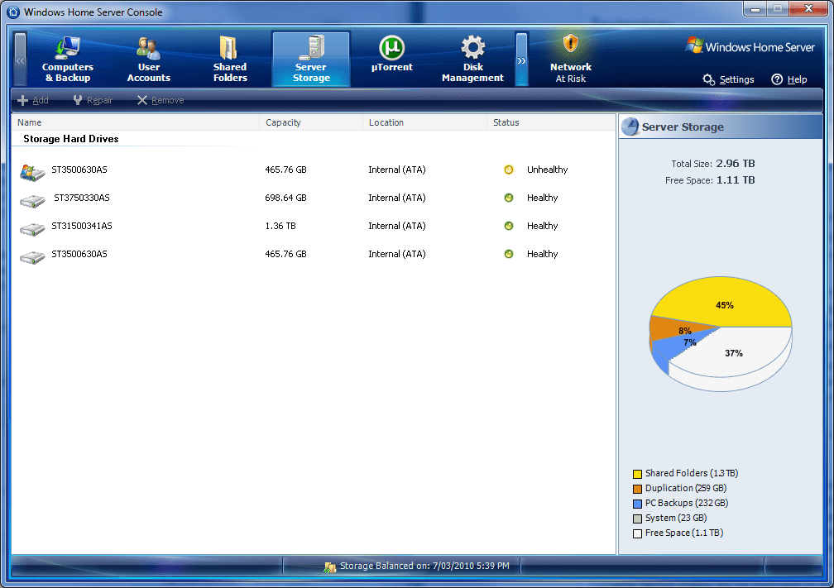Click the Unhealthy status text
Viewport: 834px width, 588px height.
[x=548, y=170]
